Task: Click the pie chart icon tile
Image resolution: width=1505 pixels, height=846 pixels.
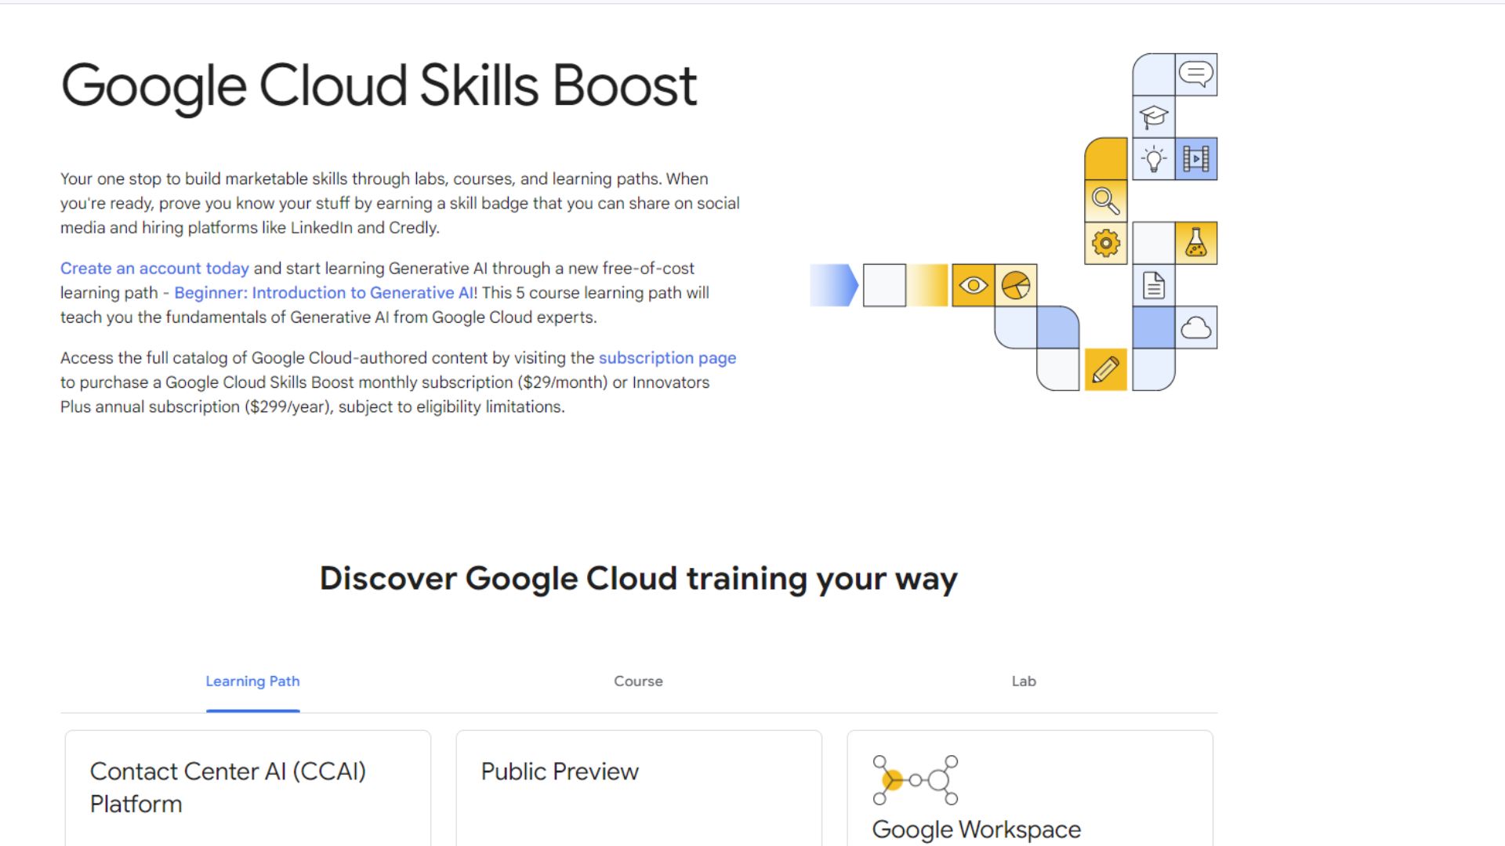Action: point(1016,285)
